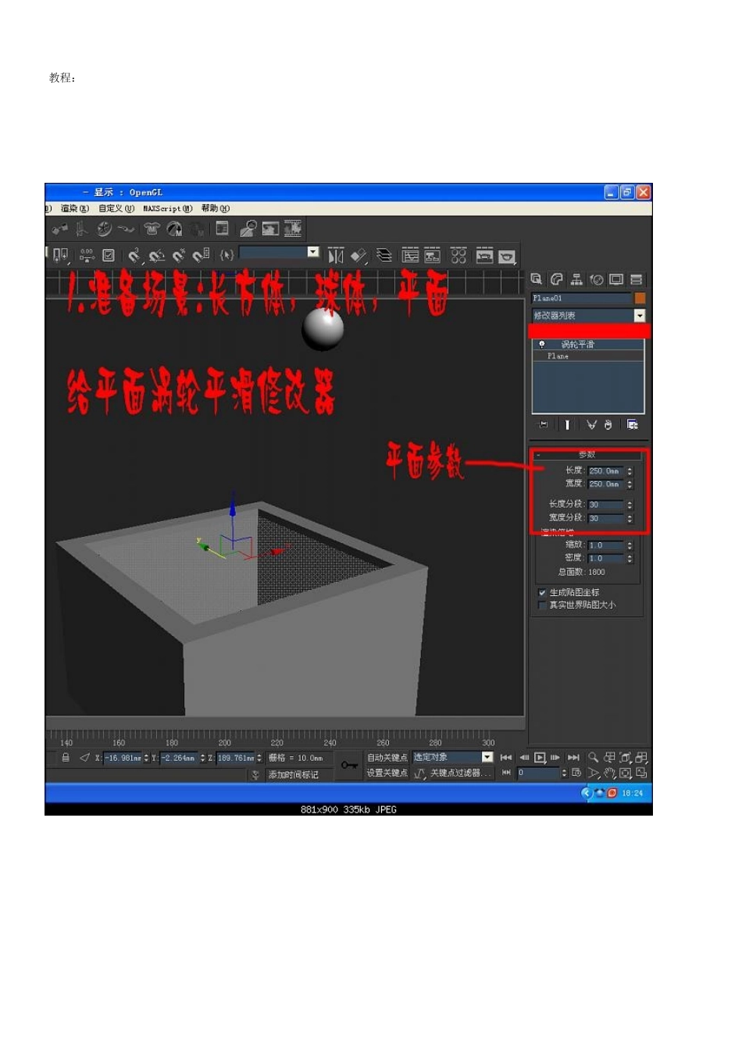Screen dimensions: 742x1050
Task: Click the 密度 spinner arrows
Action: [630, 559]
